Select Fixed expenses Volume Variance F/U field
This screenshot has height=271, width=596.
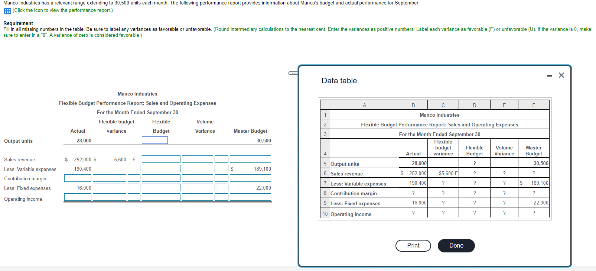(x=221, y=187)
